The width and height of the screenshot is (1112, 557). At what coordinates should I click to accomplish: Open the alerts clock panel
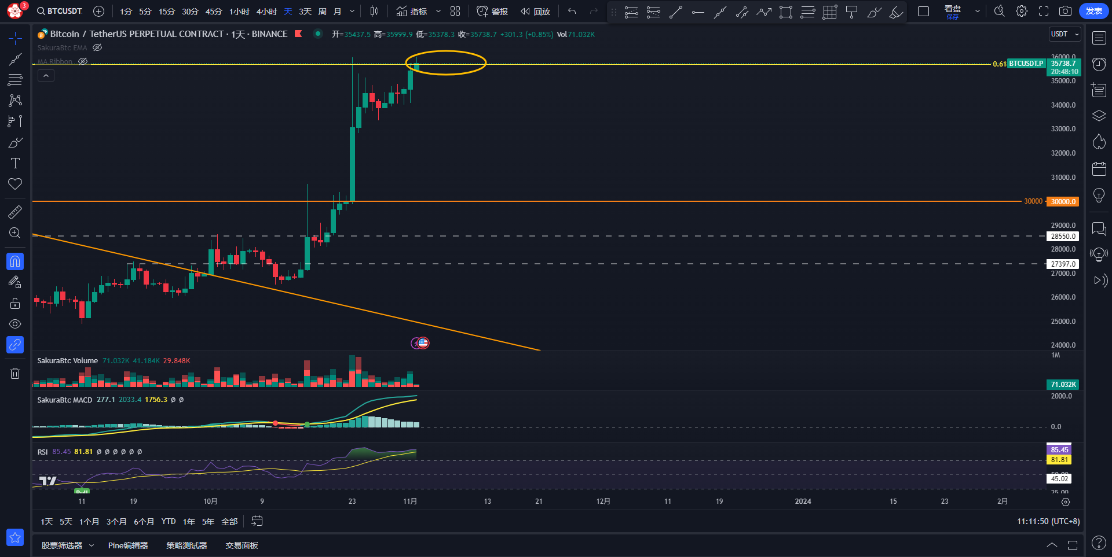coord(1099,64)
